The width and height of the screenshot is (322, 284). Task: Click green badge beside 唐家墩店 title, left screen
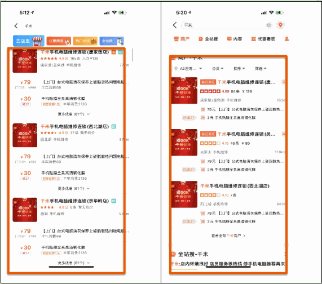(120, 52)
